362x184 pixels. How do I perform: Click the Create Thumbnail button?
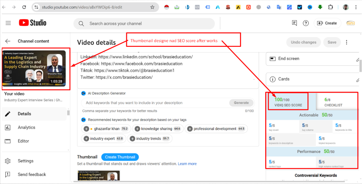pyautogui.click(x=120, y=157)
